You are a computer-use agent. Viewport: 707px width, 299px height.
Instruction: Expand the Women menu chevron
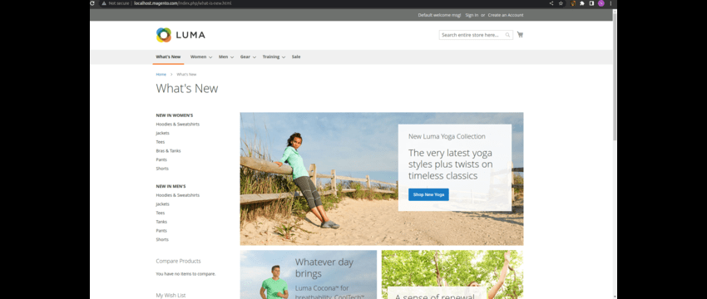tap(210, 57)
